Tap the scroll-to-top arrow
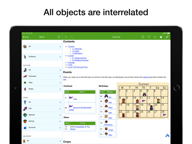Viewport: 192px width, 144px height. pos(167,135)
